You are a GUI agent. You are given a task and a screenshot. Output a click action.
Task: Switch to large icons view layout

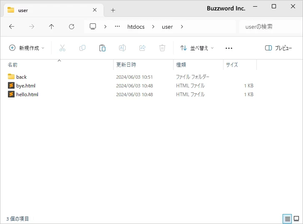click(x=296, y=218)
